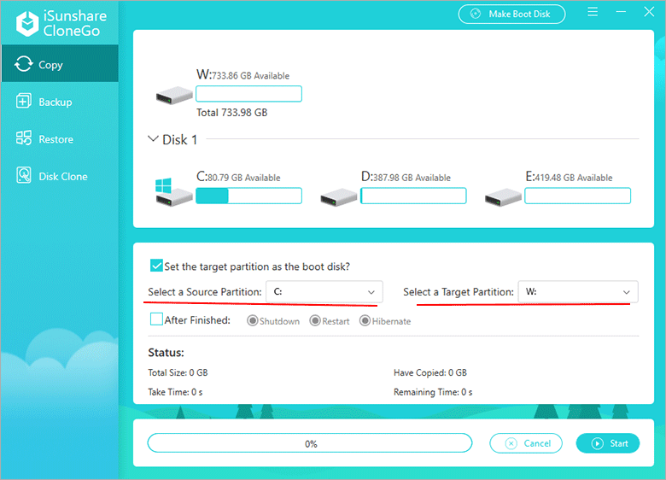Click the Start button
The height and width of the screenshot is (480, 666).
pos(608,443)
